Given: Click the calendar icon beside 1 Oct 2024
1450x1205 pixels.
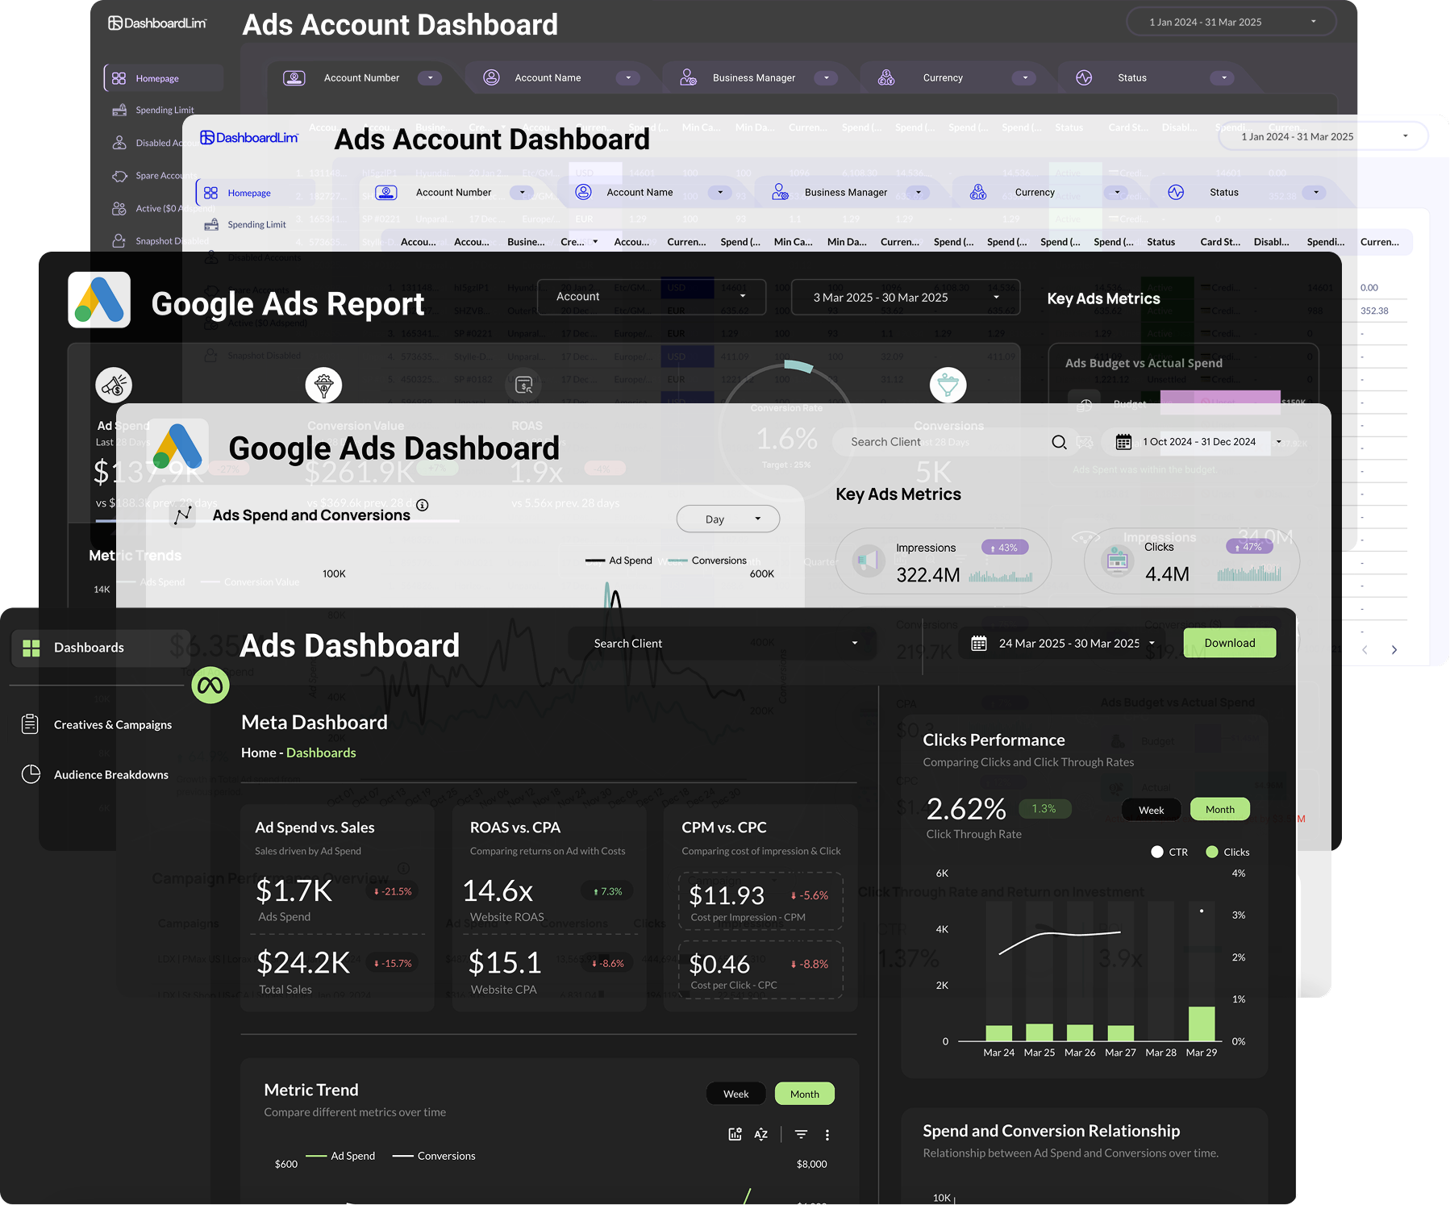Looking at the screenshot, I should point(1123,441).
